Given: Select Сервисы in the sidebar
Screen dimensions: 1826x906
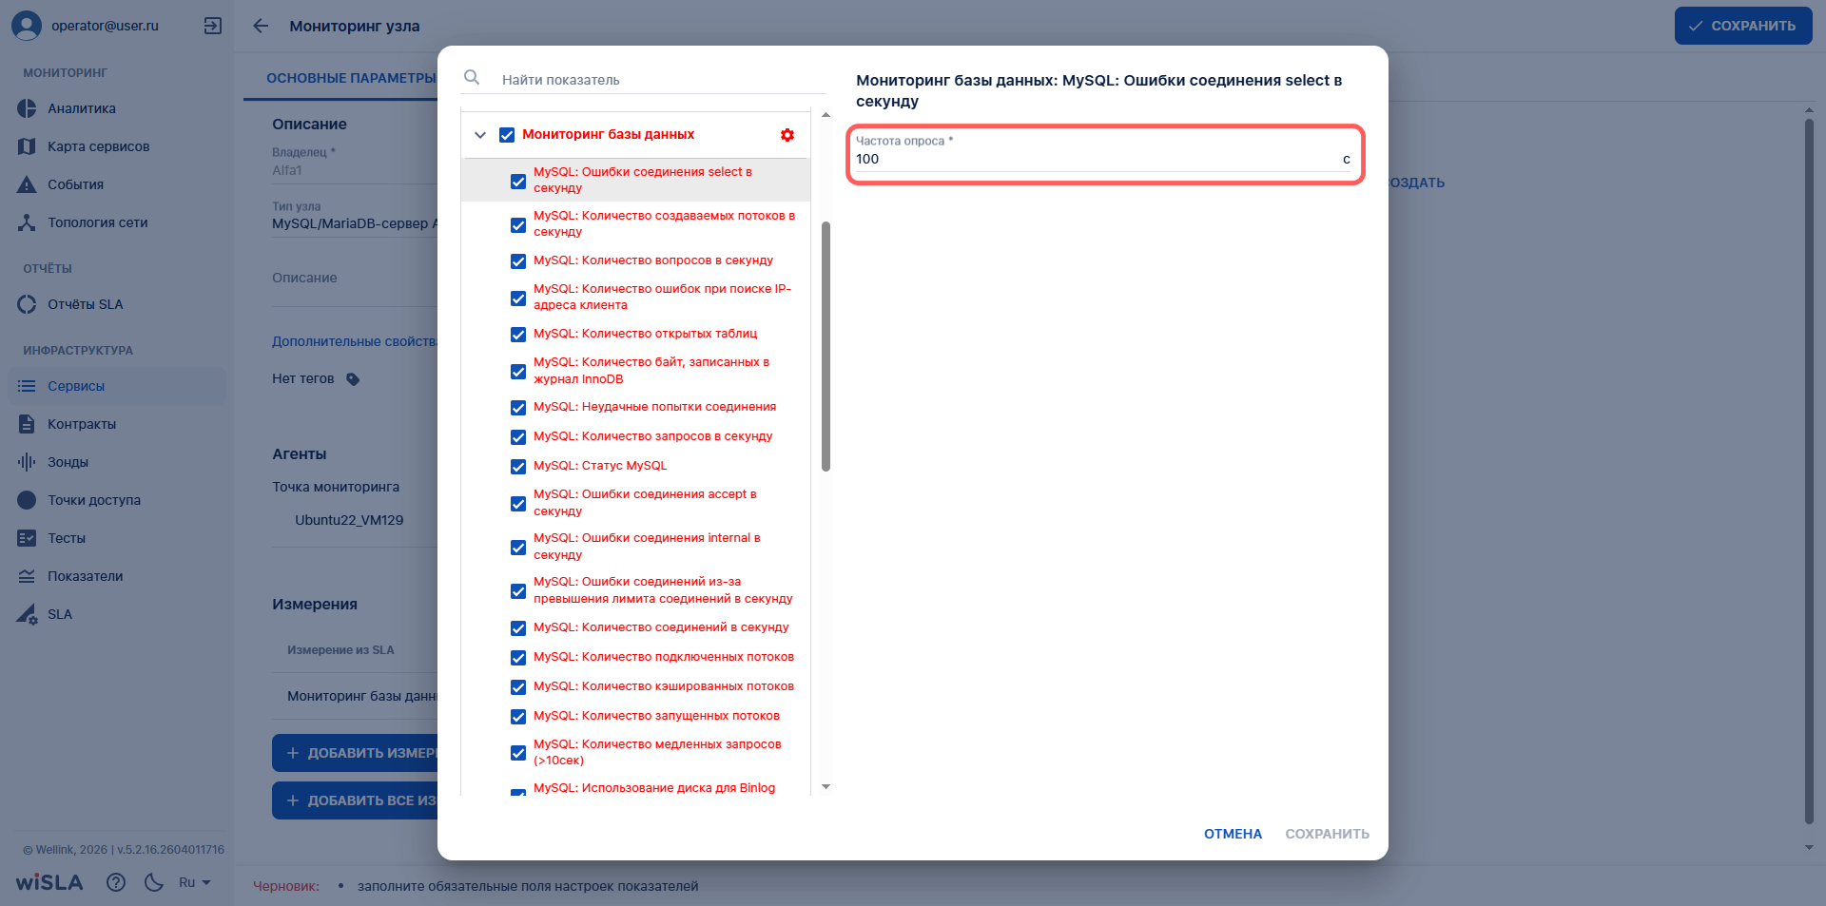Looking at the screenshot, I should point(116,386).
